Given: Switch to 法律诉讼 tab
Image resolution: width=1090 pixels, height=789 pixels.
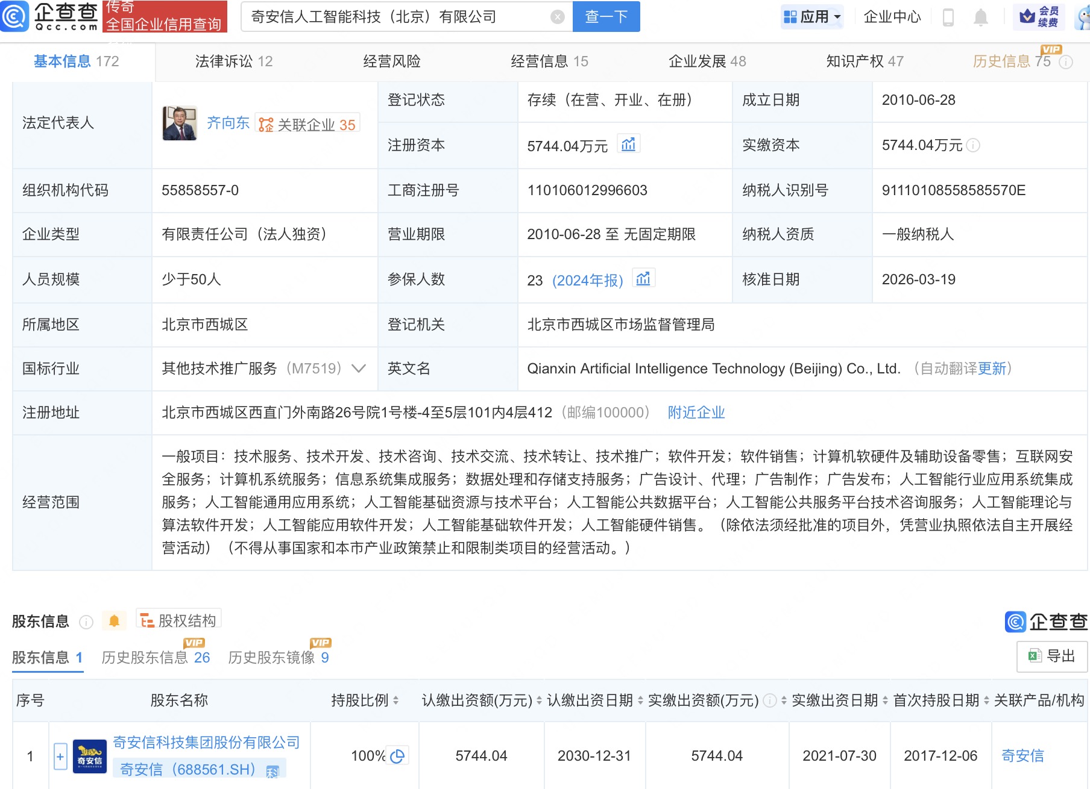Looking at the screenshot, I should (x=233, y=61).
